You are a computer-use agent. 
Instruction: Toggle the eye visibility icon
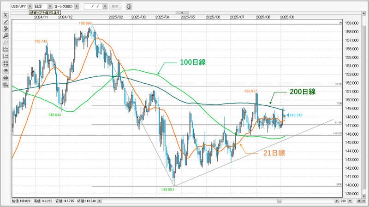coord(6,70)
